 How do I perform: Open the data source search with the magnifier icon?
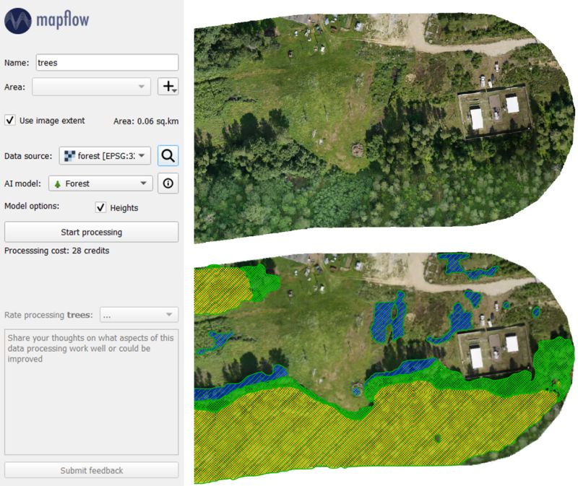pyautogui.click(x=168, y=156)
